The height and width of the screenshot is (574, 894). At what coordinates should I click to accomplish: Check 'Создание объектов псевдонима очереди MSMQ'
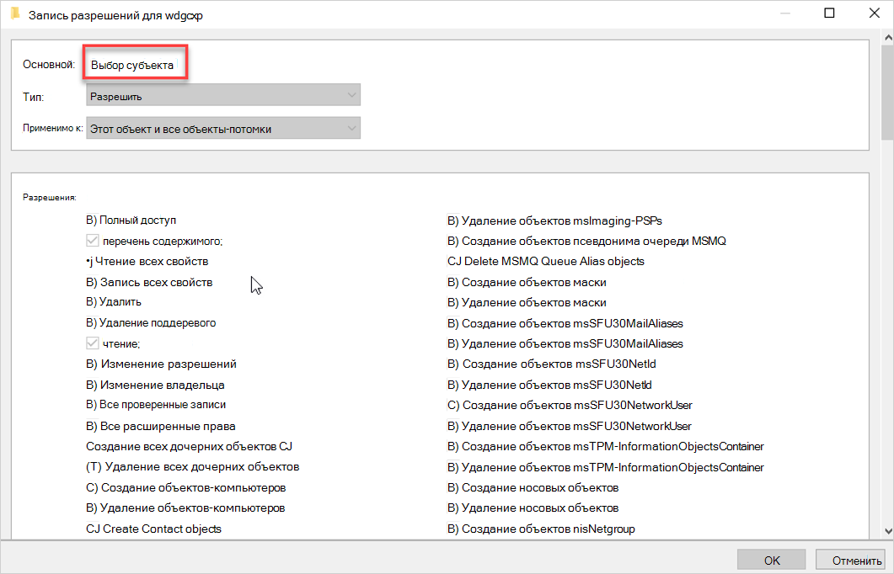(453, 242)
